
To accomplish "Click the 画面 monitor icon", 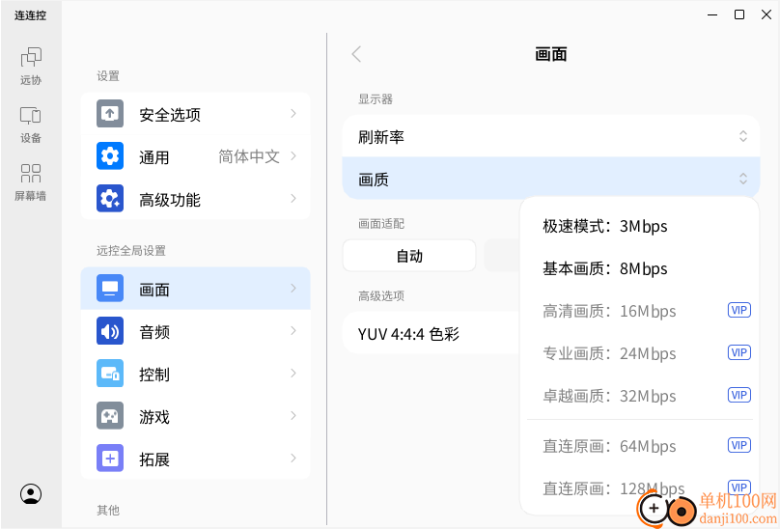I will [x=110, y=288].
